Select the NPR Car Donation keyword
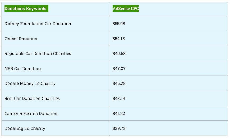Screen dimensions: 230x138 click(x=23, y=69)
